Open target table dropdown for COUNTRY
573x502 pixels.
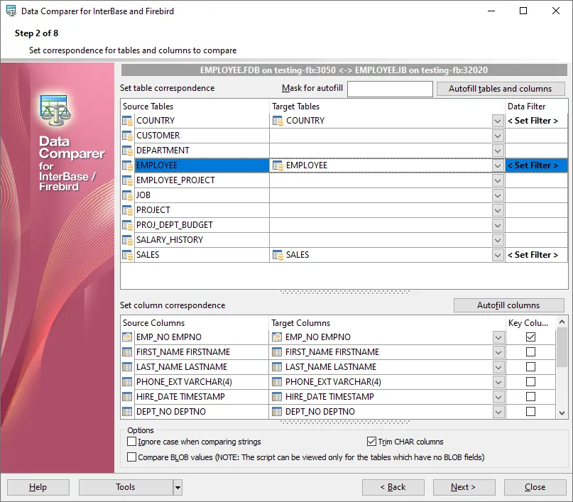tap(498, 121)
